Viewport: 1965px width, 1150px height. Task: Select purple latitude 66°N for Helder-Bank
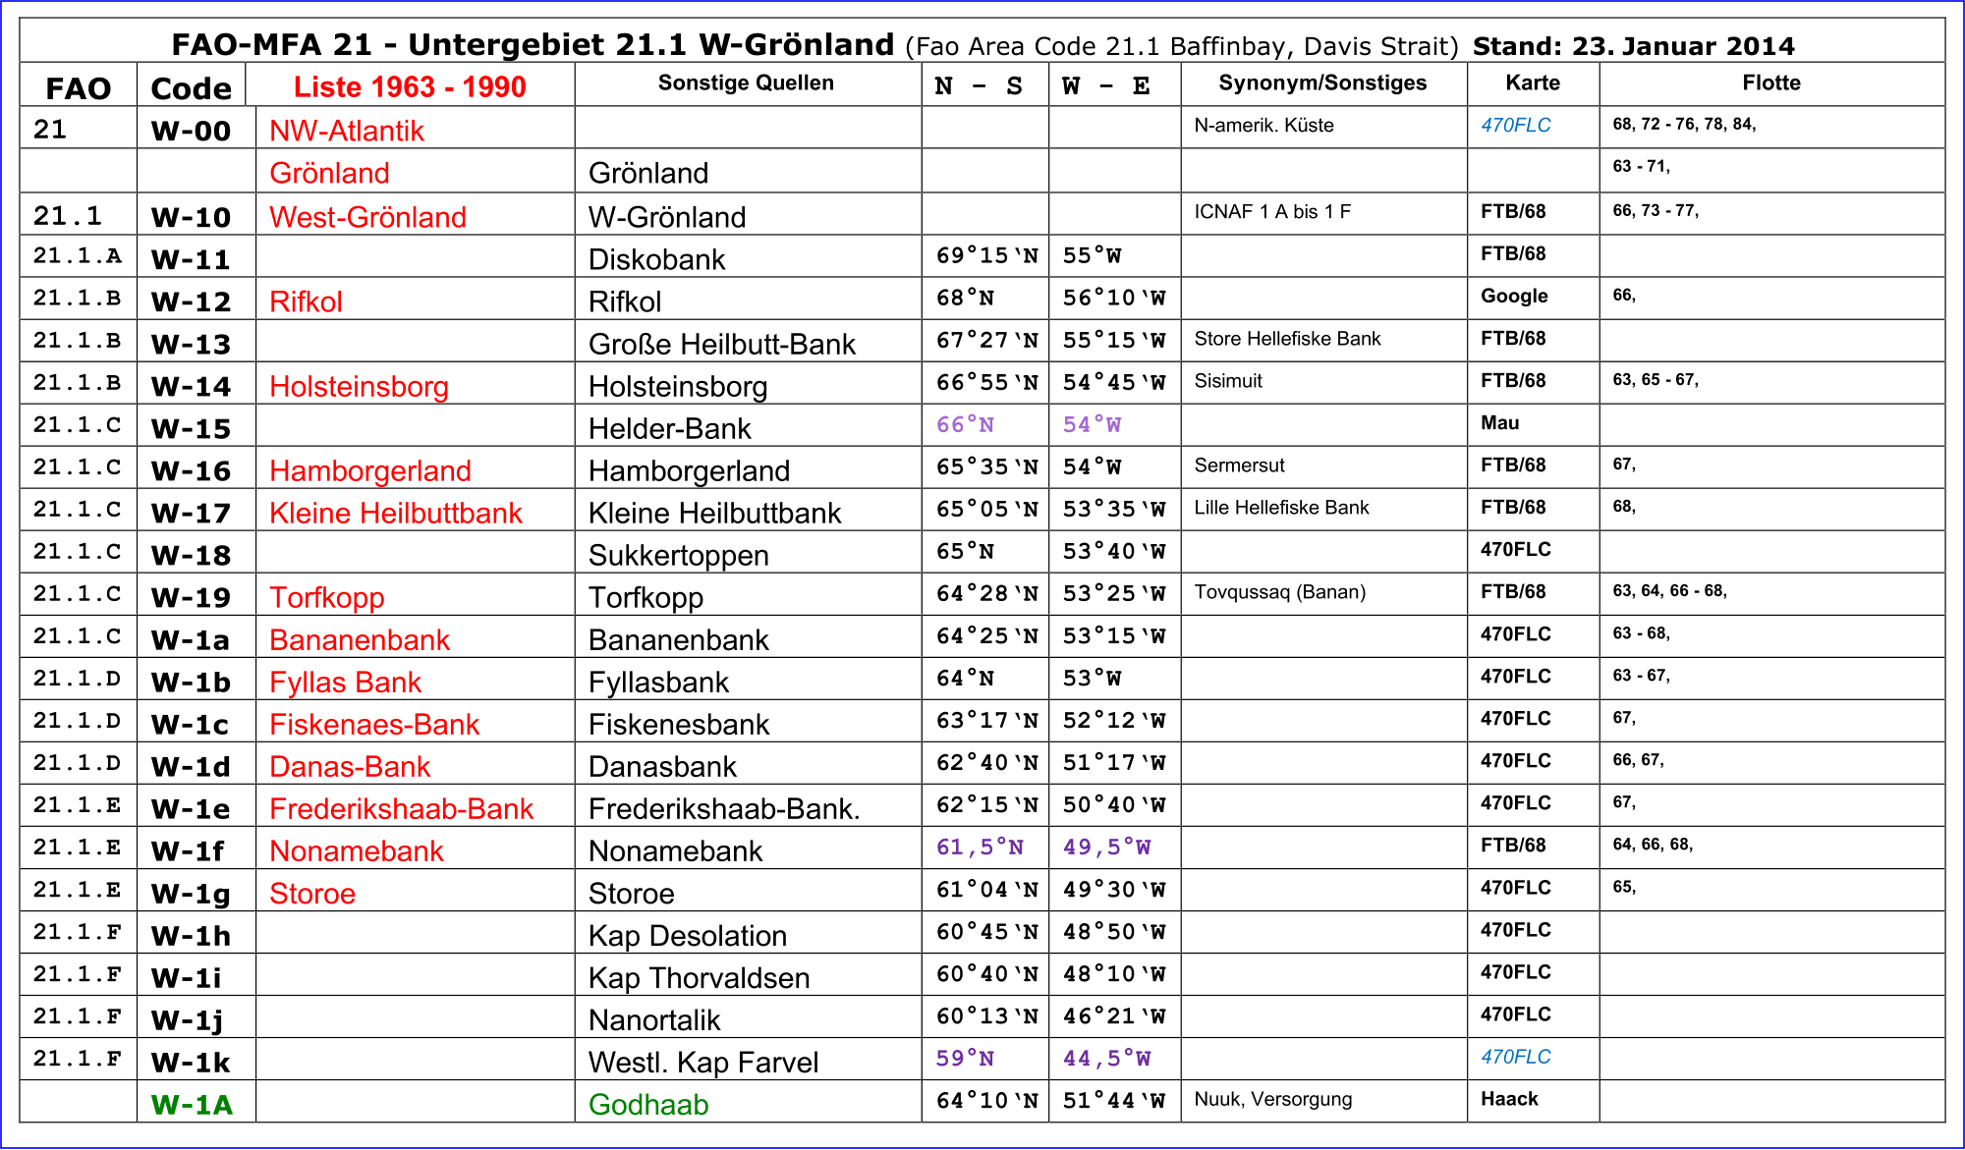(965, 424)
